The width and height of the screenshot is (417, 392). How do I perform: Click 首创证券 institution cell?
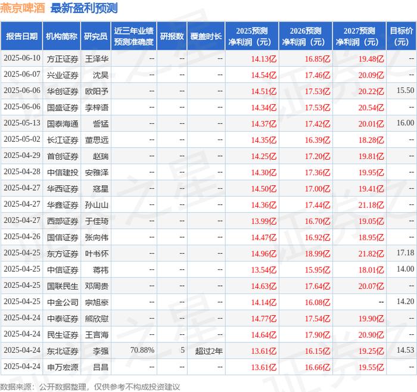pos(63,156)
